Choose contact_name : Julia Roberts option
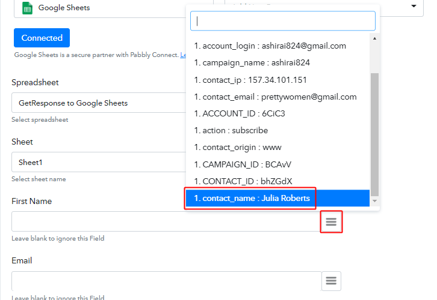437x300 pixels. (x=277, y=198)
